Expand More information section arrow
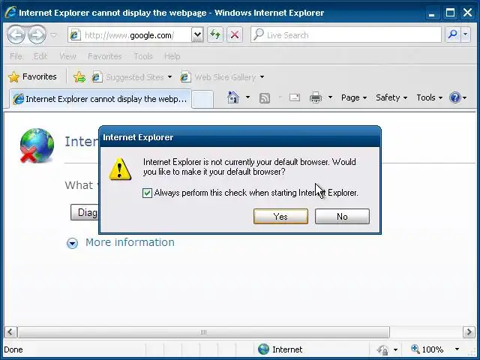Screen dimensions: 480x360 (72, 243)
